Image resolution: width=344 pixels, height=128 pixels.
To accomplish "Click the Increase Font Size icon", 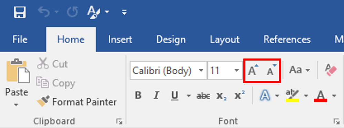I will (x=253, y=70).
